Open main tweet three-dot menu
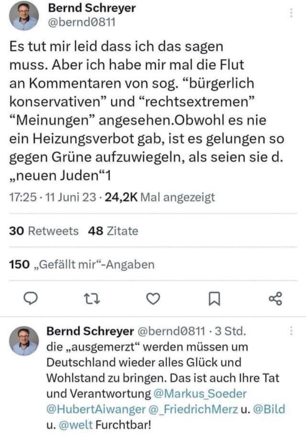The height and width of the screenshot is (444, 306). (291, 13)
